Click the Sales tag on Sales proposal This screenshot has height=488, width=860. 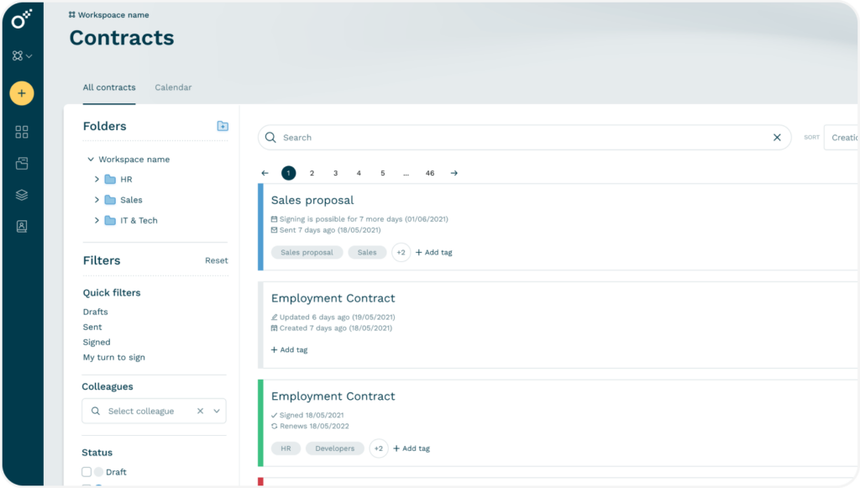[x=367, y=252]
